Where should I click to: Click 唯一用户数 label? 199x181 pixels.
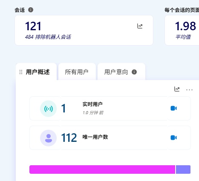[95, 137]
